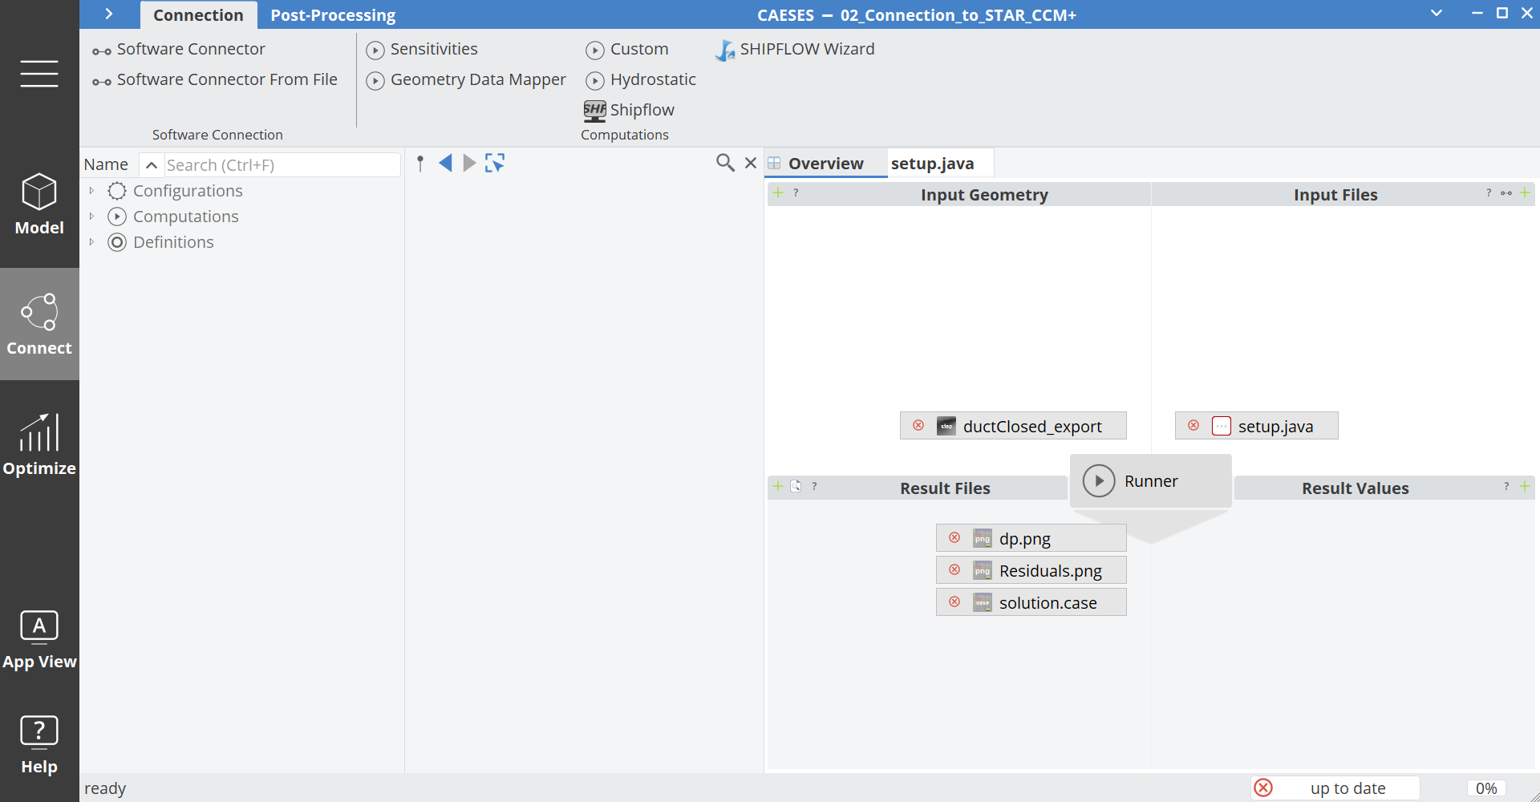
Task: Add new Input Geometry with plus icon
Action: point(778,192)
